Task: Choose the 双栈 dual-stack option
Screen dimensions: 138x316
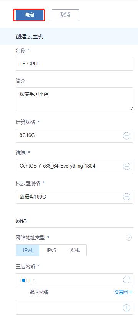Action: pyautogui.click(x=75, y=250)
